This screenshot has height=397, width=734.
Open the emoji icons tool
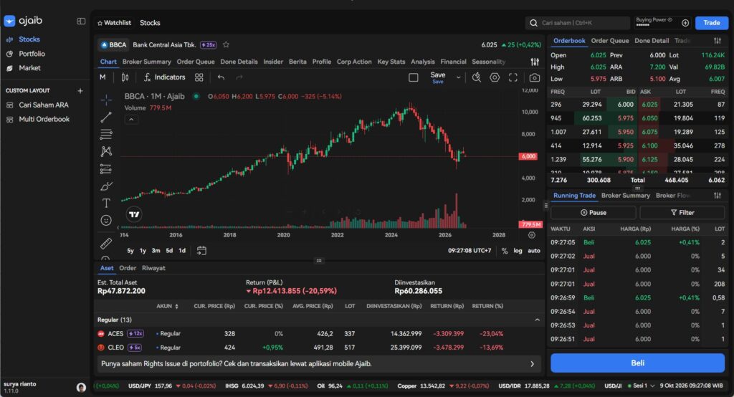pos(106,221)
